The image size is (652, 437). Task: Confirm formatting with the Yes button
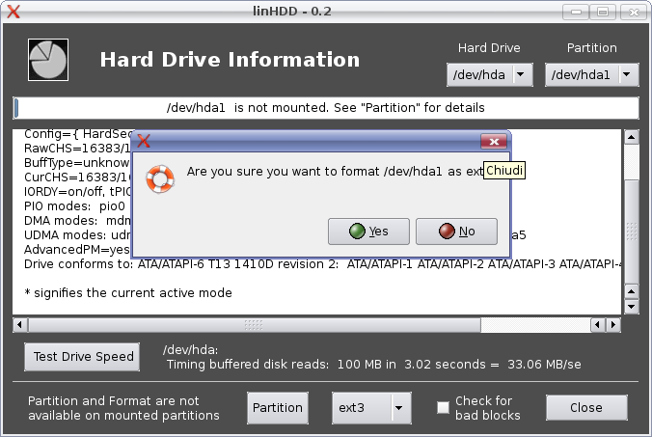point(367,232)
